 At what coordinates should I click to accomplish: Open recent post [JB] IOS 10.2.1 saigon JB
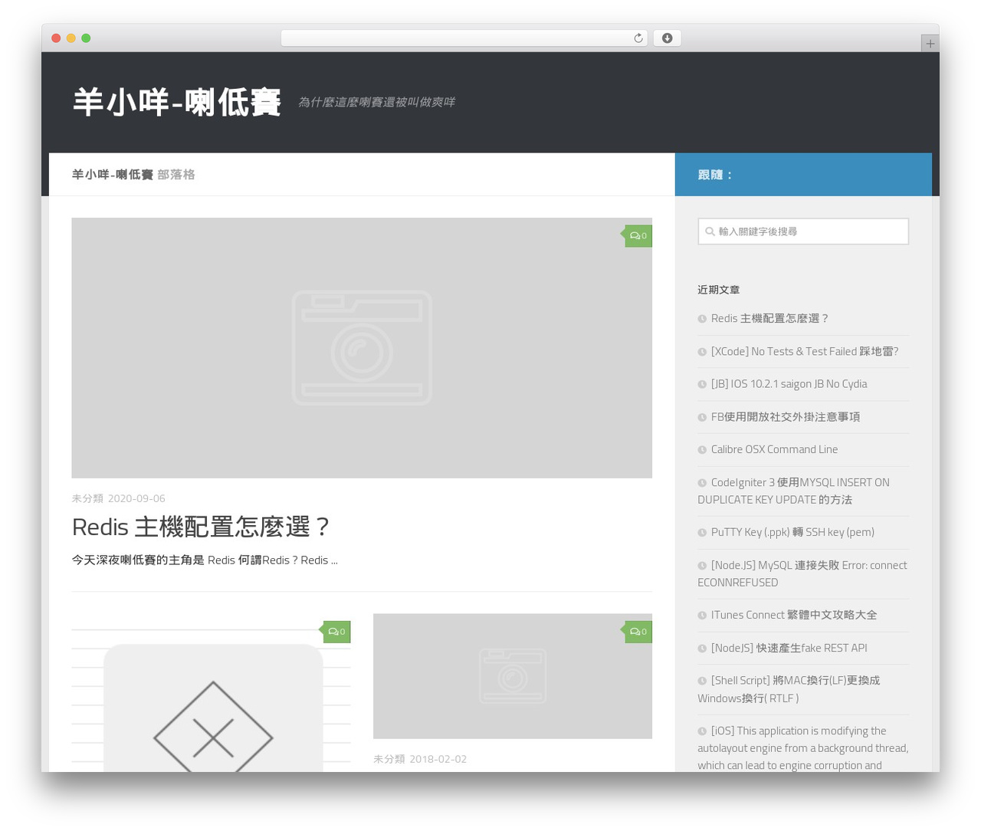point(789,384)
